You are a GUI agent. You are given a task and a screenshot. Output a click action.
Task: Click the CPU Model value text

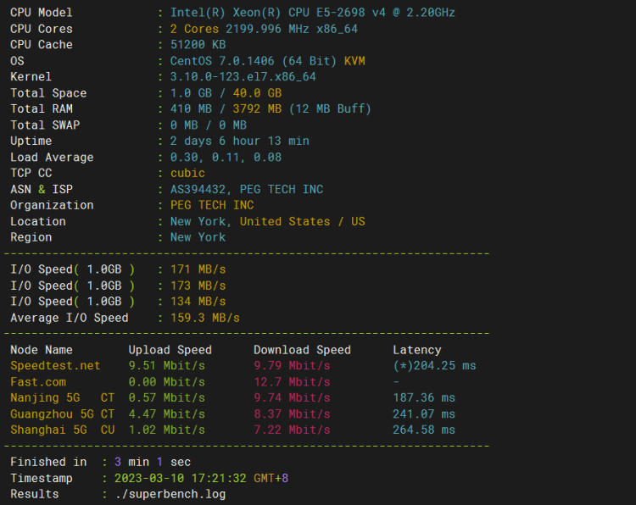click(x=312, y=13)
